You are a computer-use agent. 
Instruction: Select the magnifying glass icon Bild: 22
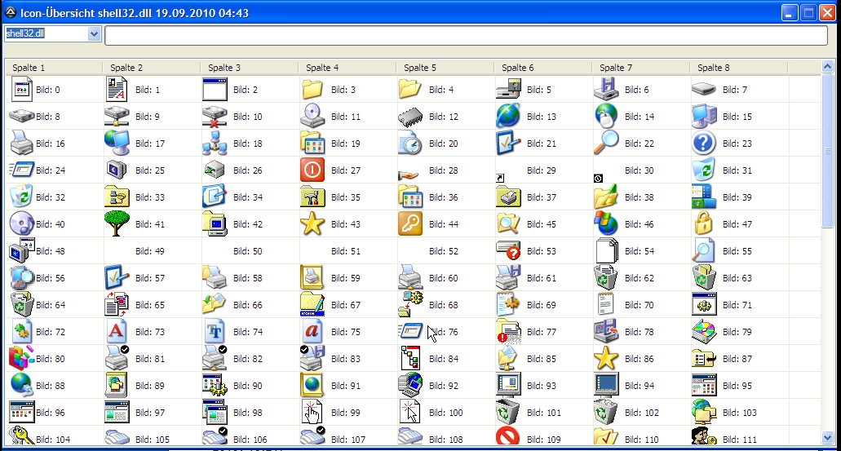(605, 144)
